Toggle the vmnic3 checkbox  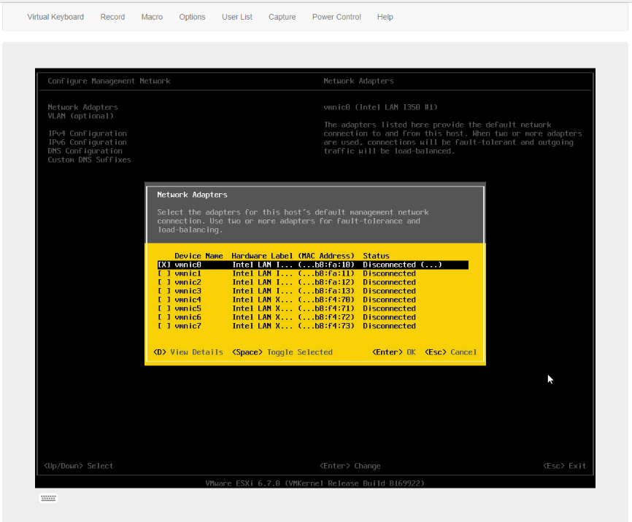point(164,291)
